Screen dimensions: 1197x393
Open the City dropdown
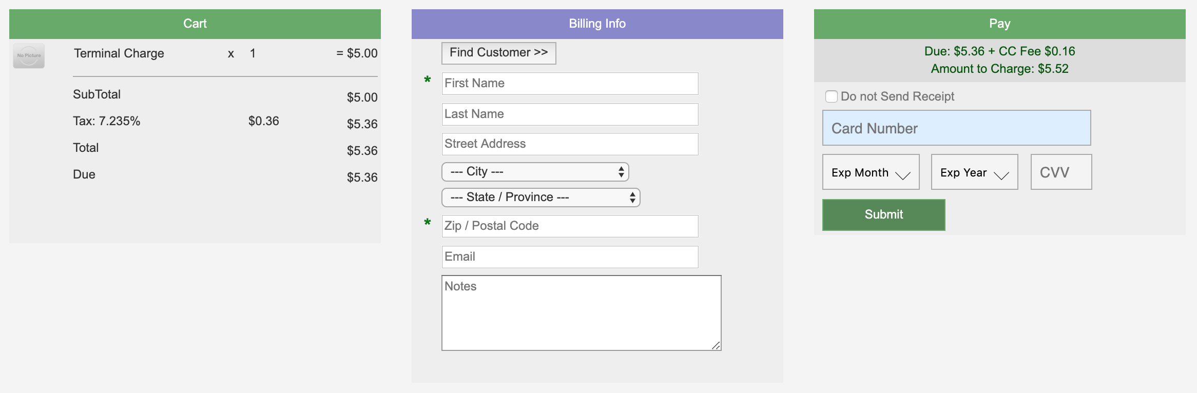[x=535, y=172]
